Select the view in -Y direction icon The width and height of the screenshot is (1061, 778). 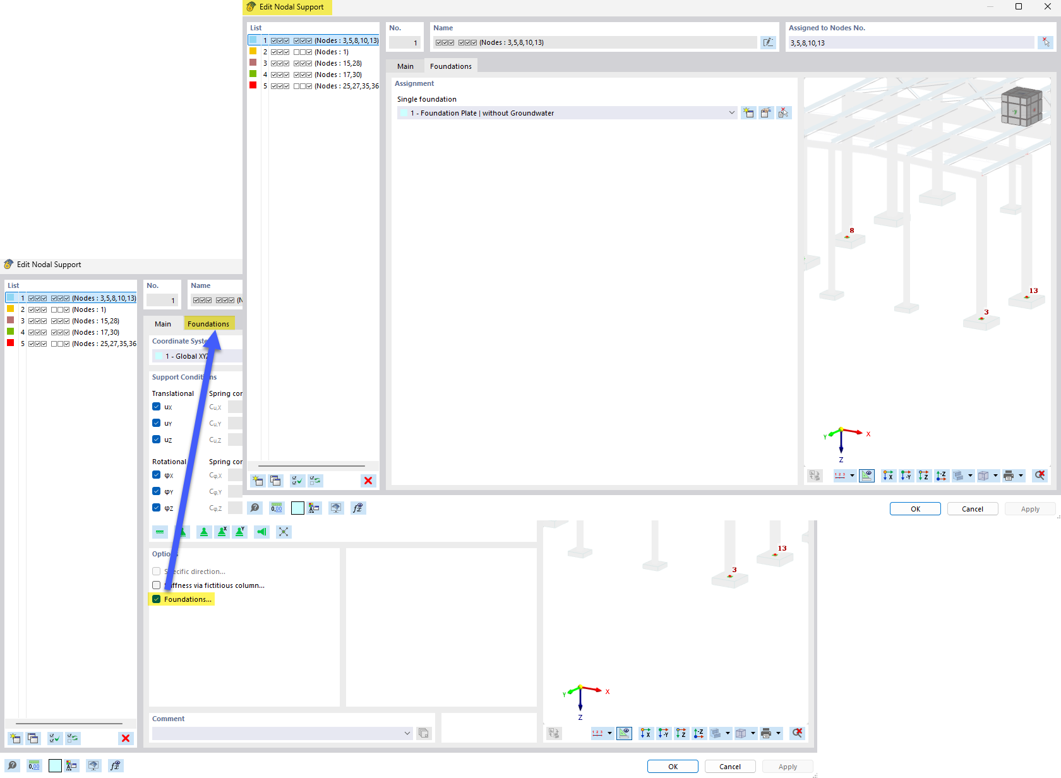coord(906,476)
